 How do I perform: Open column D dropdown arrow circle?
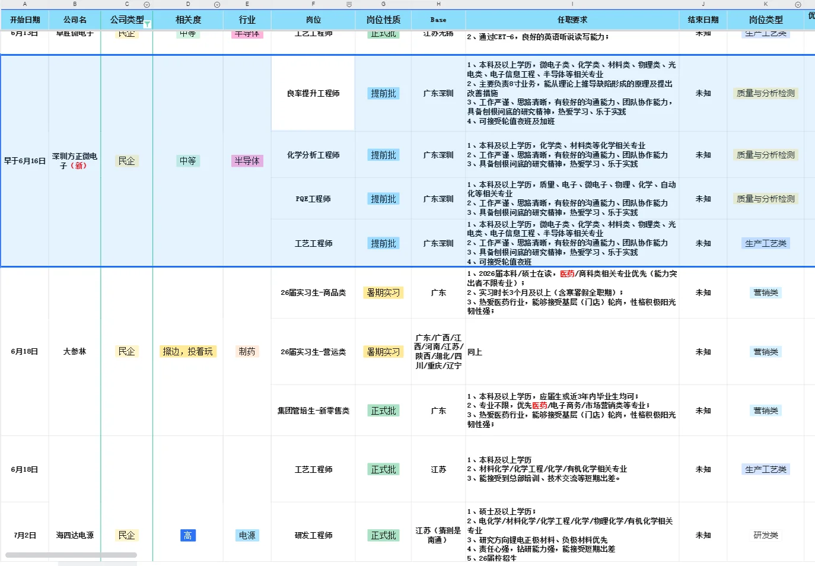217,4
